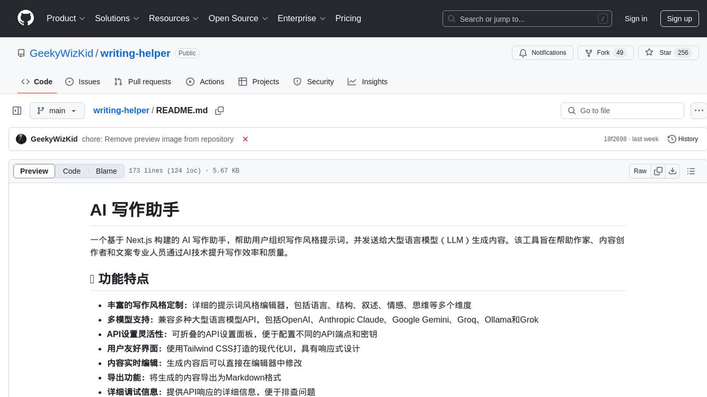Open the GitHub home logo
The width and height of the screenshot is (707, 397).
26,18
